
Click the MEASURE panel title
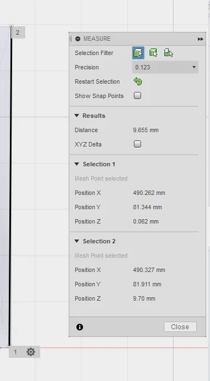point(97,39)
